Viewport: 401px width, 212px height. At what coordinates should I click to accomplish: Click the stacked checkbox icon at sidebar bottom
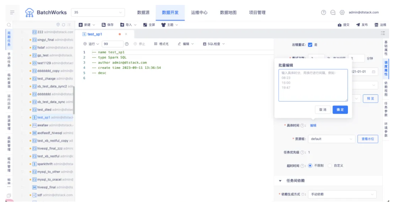pos(9,196)
